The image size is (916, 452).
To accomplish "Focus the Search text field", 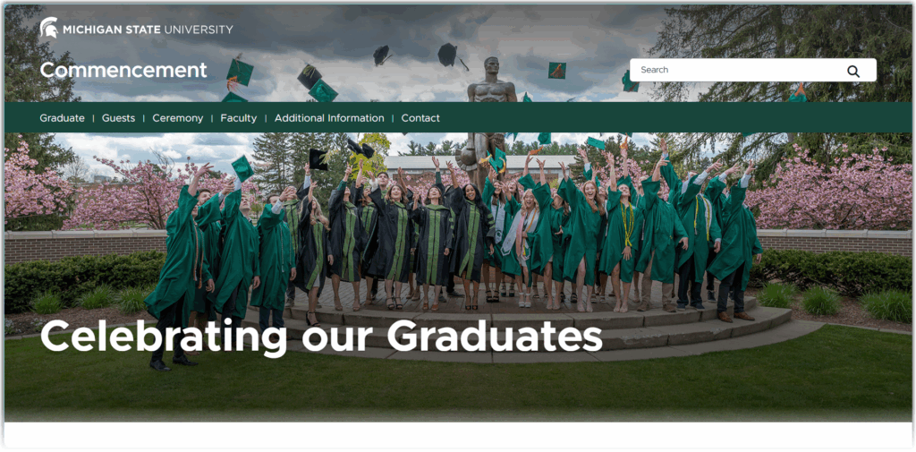I will pos(753,70).
